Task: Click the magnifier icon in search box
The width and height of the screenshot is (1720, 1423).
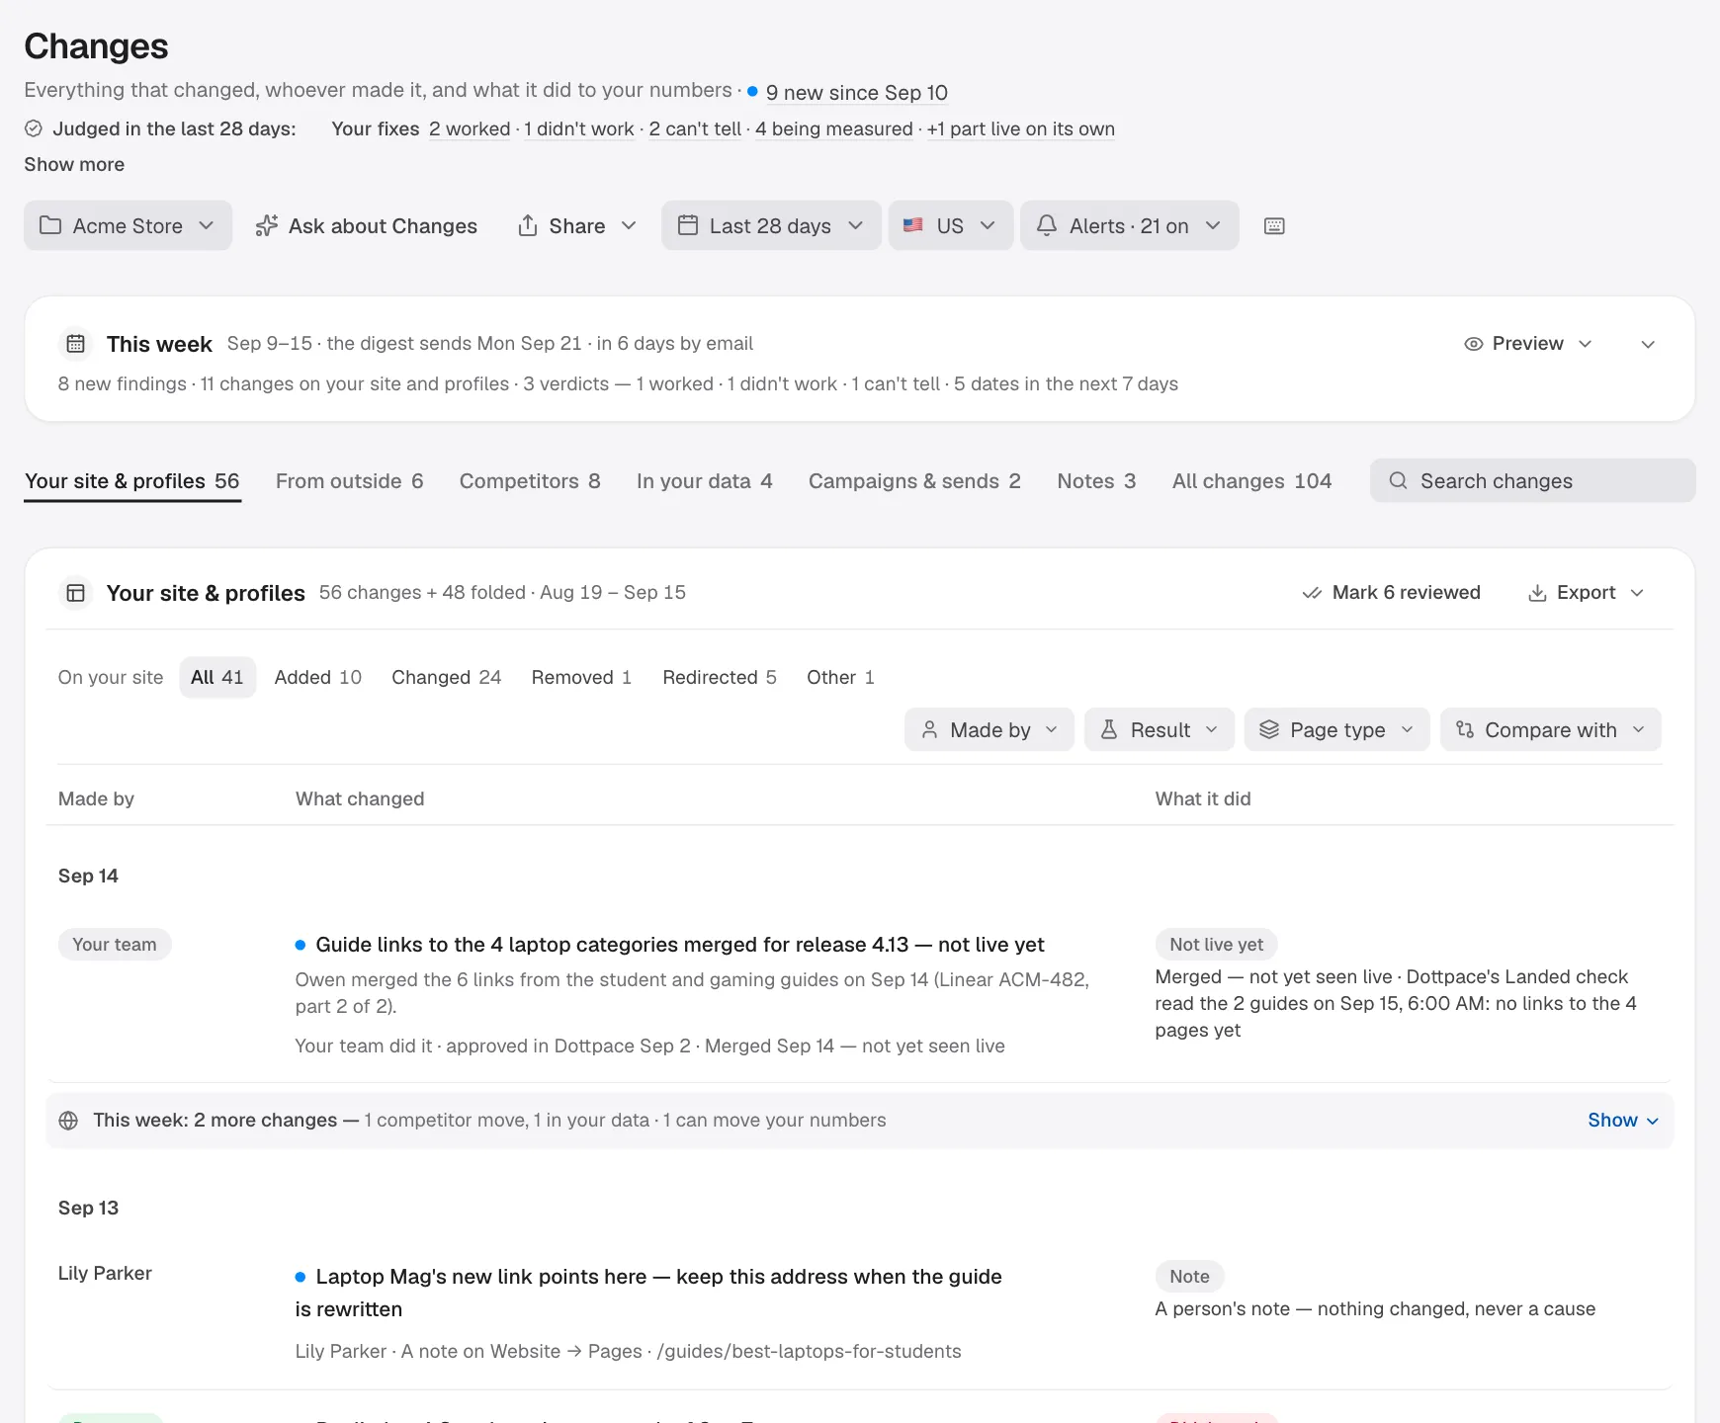Action: pyautogui.click(x=1398, y=481)
